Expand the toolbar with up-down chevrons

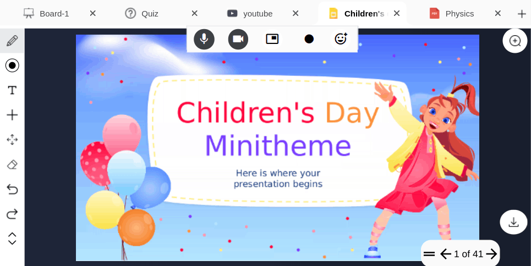tap(12, 239)
